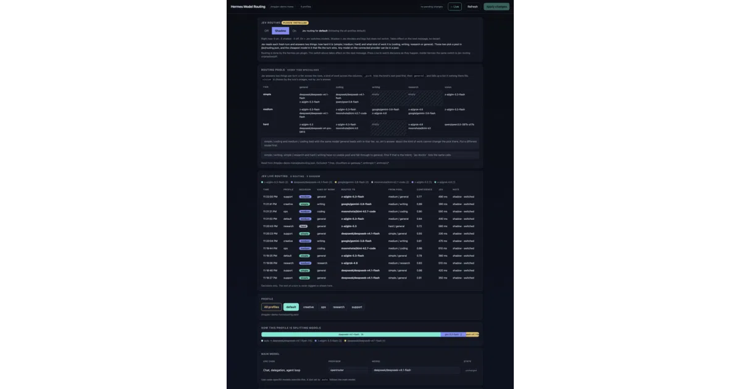Open the ops profile tab
The height and width of the screenshot is (389, 741).
pos(324,307)
